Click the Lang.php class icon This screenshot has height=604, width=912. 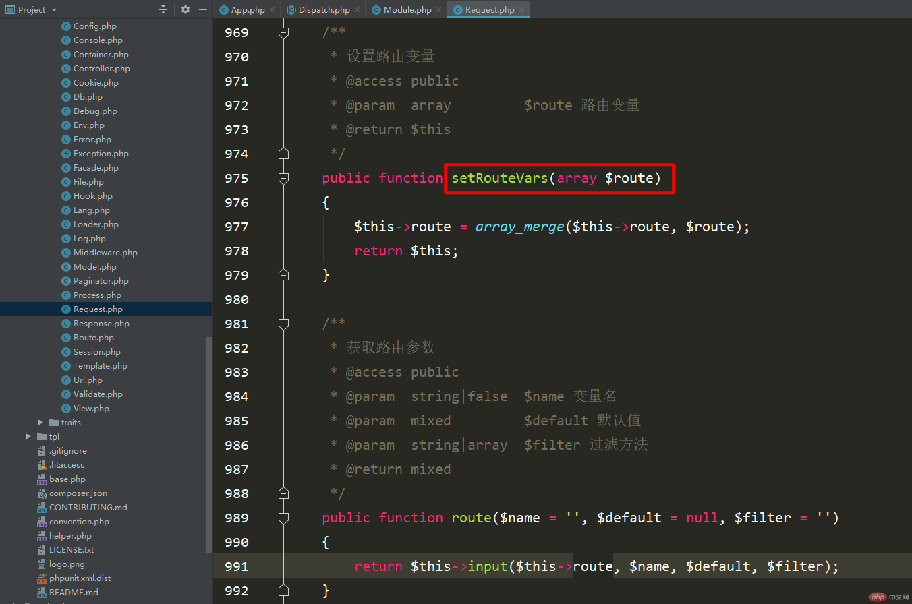click(x=66, y=210)
